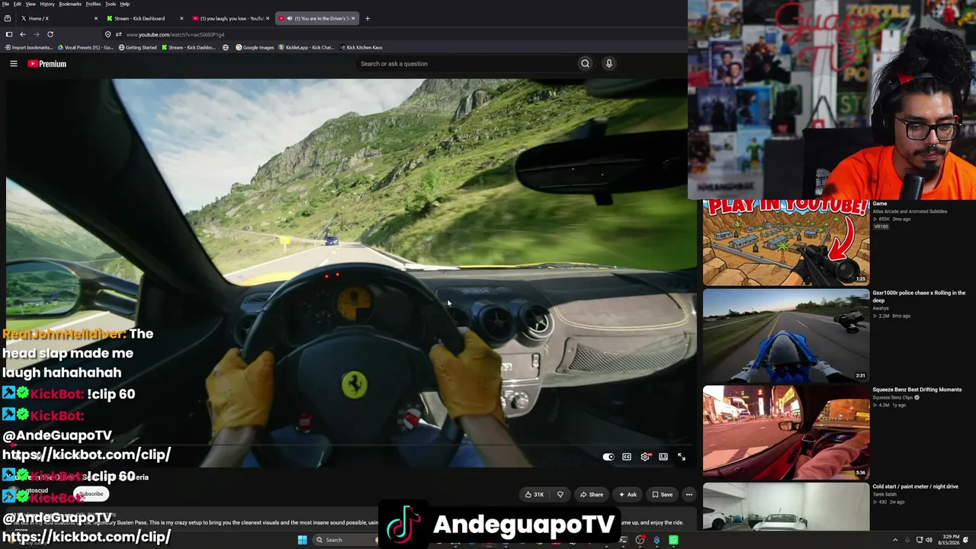976x549 pixels.
Task: Open the tab list icon beside the X tab
Action: coord(8,18)
